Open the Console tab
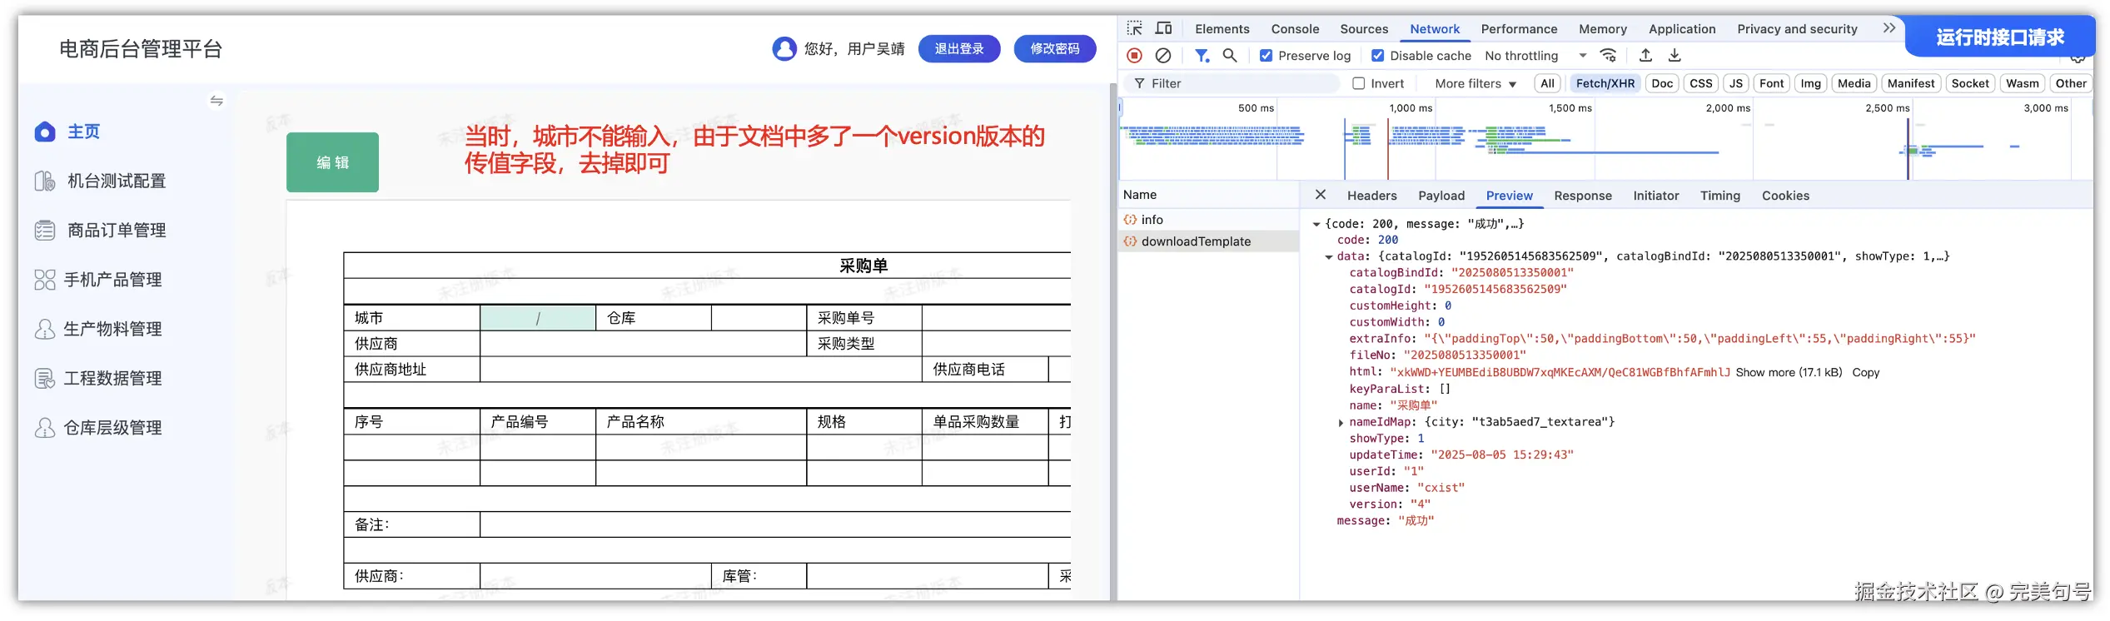The height and width of the screenshot is (621, 2110). 1295,28
